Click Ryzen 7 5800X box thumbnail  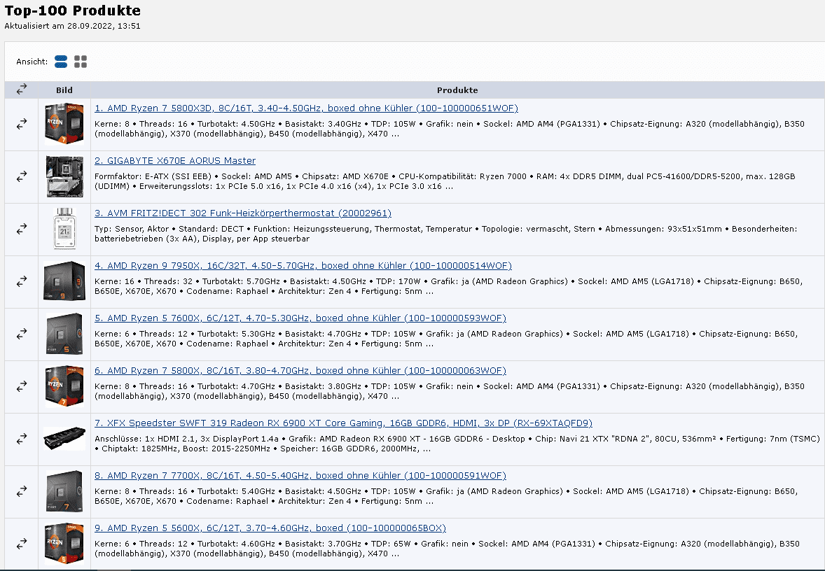pos(64,386)
